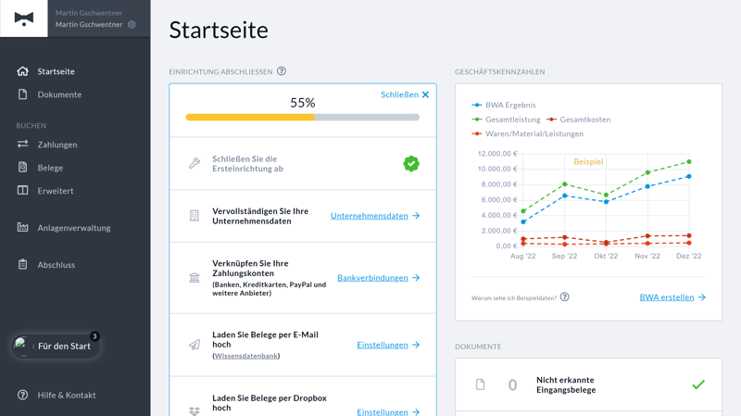Click the Belege receipt icon
The width and height of the screenshot is (741, 416).
[x=22, y=168]
